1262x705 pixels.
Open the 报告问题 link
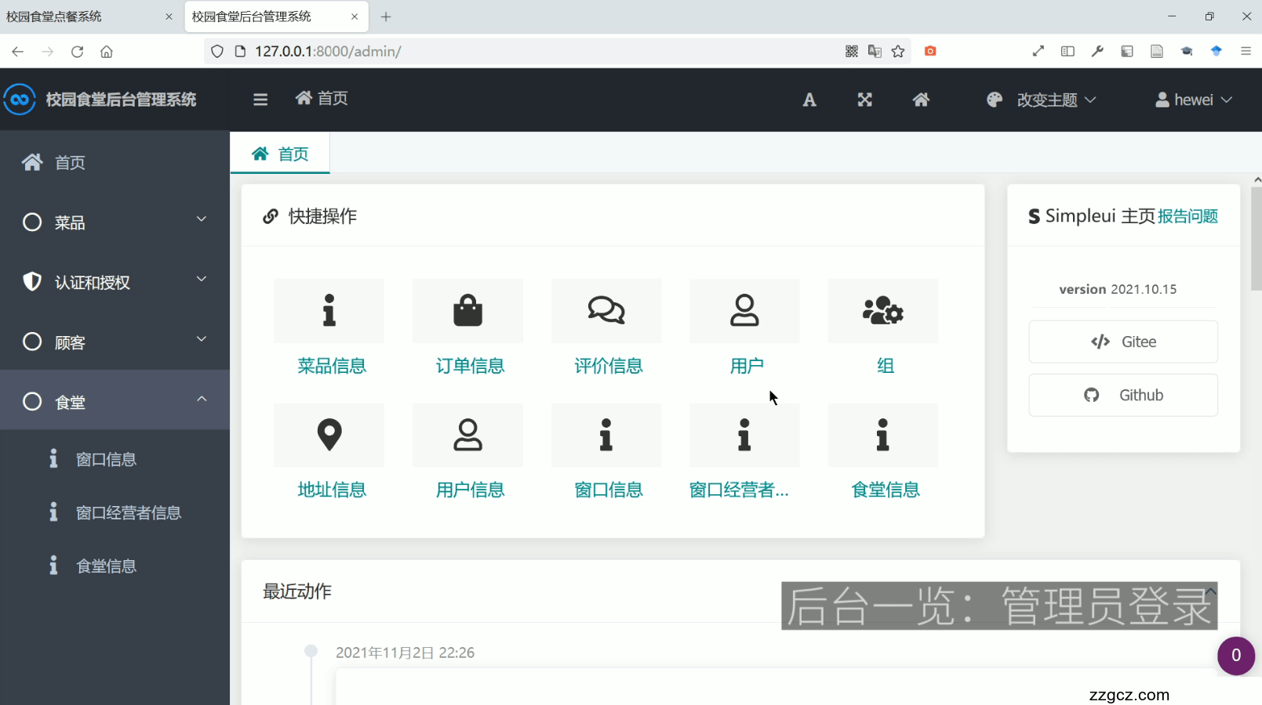coord(1187,216)
